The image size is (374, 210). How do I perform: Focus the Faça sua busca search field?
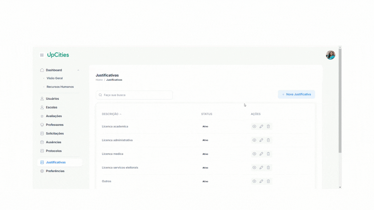[x=134, y=95]
